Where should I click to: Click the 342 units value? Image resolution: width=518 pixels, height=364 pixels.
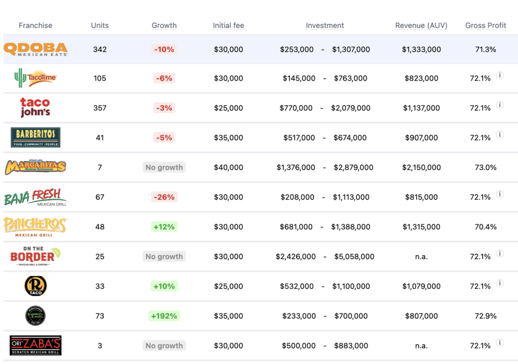100,50
